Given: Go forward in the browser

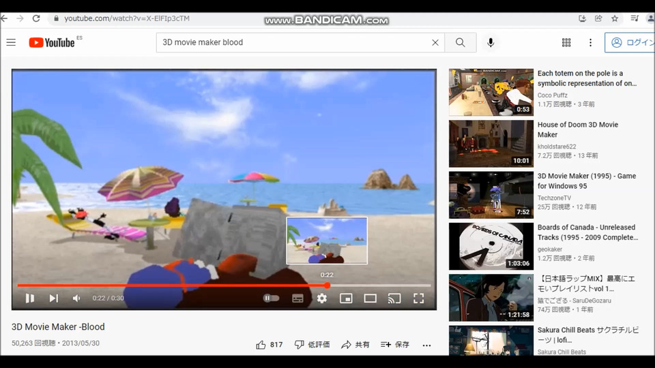Looking at the screenshot, I should coord(20,18).
